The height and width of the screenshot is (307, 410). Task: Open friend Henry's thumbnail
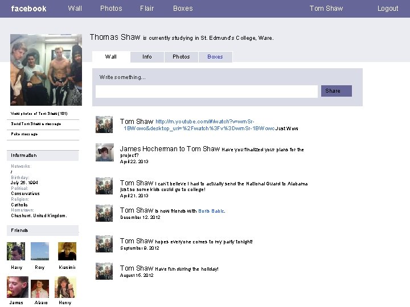click(65, 287)
